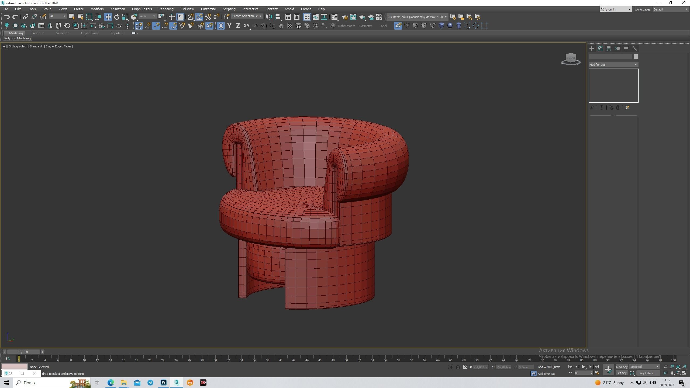
Task: Open Key Filters dialog
Action: coord(648,373)
